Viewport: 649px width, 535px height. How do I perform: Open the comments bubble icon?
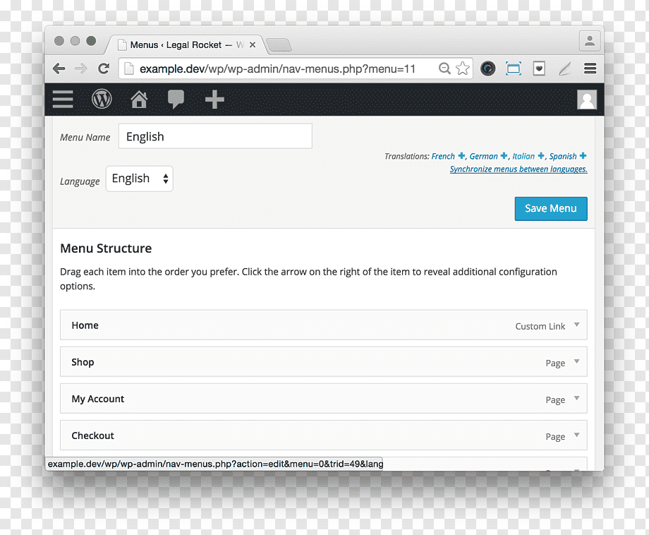(x=176, y=100)
